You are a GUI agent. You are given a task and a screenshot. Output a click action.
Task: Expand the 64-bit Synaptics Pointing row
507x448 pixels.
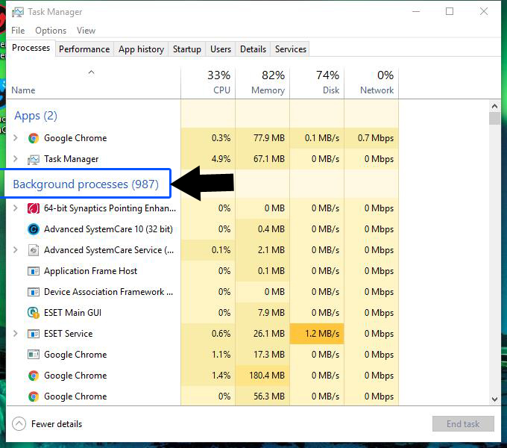pyautogui.click(x=15, y=208)
